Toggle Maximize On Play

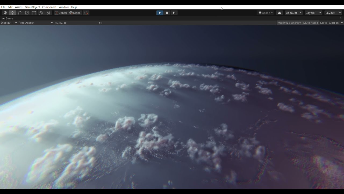289,23
